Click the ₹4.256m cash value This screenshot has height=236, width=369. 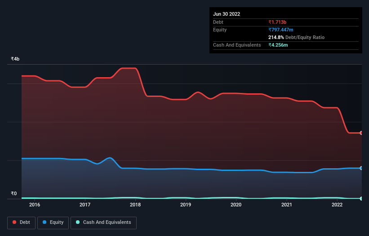point(278,45)
